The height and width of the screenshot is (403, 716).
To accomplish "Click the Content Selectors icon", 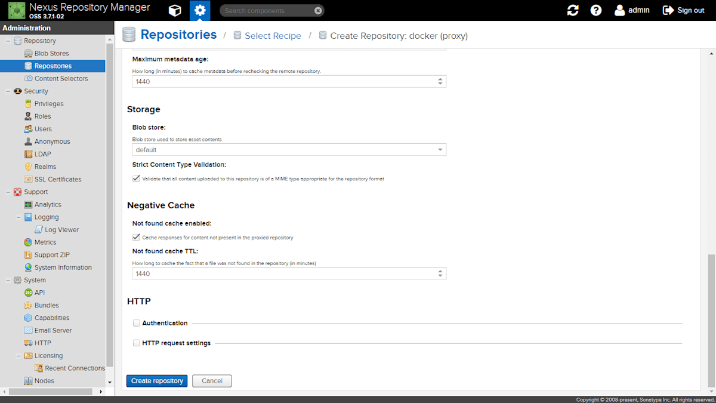I will pyautogui.click(x=28, y=79).
